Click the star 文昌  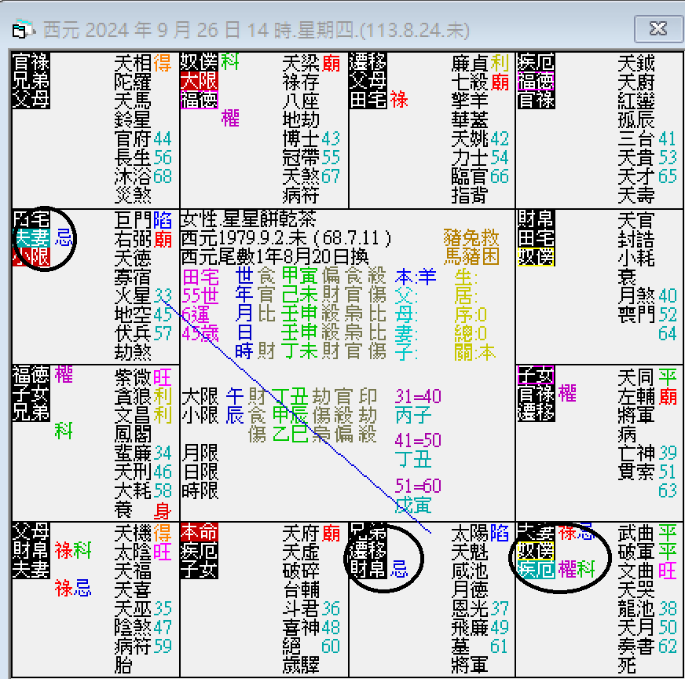coord(133,415)
